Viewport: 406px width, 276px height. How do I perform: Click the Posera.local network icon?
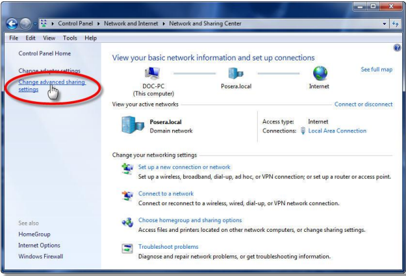(235, 73)
